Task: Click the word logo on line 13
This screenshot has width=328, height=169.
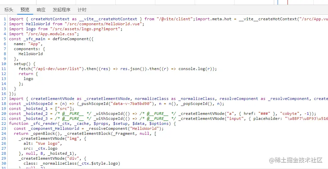Action: coord(28,79)
